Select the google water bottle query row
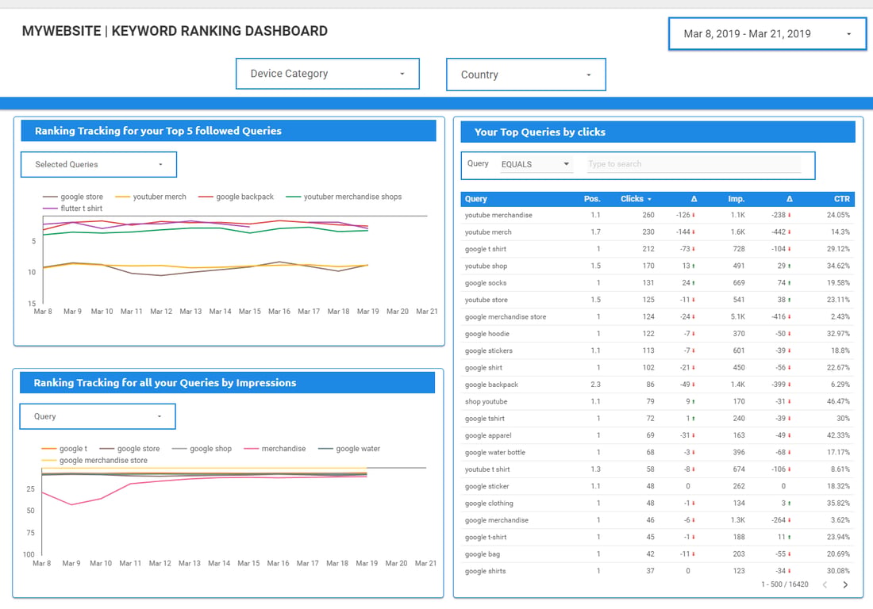The height and width of the screenshot is (609, 873). (658, 453)
